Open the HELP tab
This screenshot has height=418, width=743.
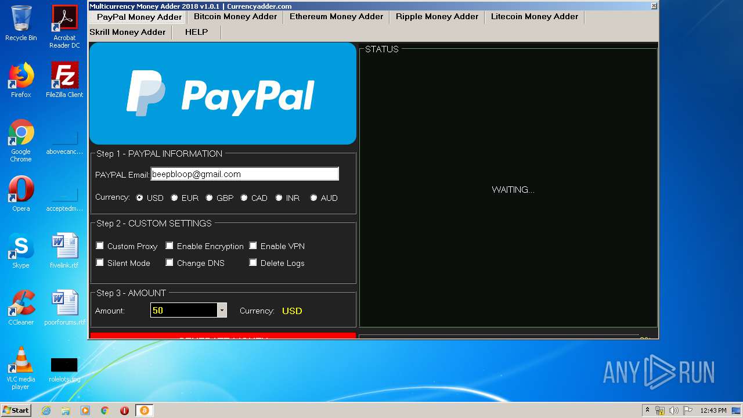tap(196, 33)
